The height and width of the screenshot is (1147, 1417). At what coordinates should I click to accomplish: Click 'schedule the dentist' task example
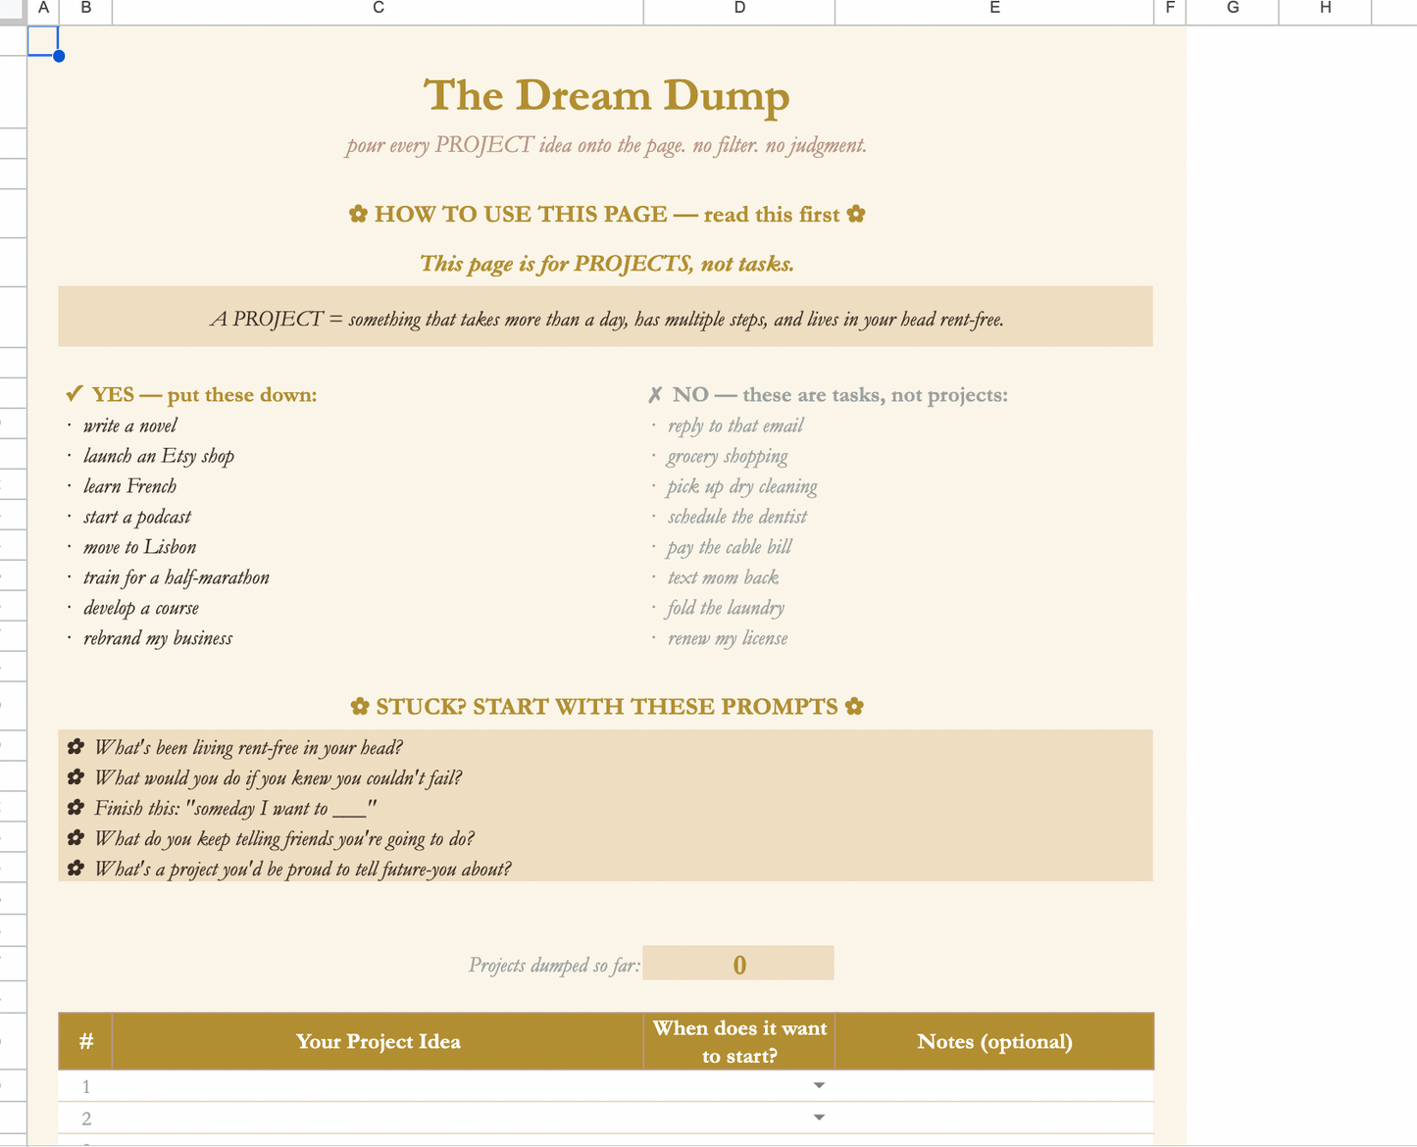(x=737, y=517)
